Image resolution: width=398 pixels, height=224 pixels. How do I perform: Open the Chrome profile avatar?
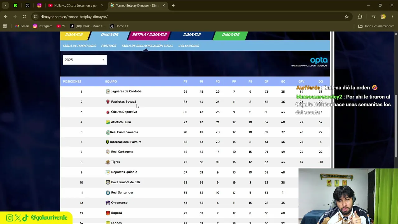[x=383, y=16]
